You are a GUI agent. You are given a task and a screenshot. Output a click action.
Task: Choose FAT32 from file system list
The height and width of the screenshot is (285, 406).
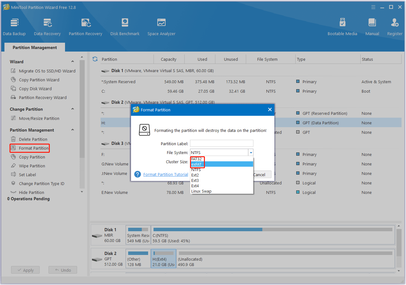tap(222, 159)
